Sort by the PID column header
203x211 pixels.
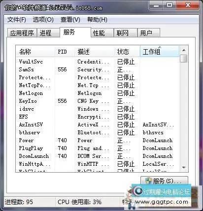pos(65,52)
